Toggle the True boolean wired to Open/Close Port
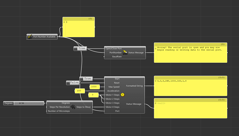 point(80,49)
